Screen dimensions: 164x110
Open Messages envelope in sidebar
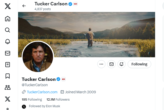pos(8,53)
